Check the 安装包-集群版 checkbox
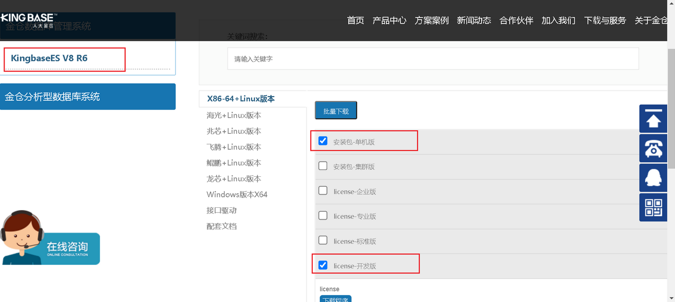The height and width of the screenshot is (302, 675). pyautogui.click(x=323, y=166)
